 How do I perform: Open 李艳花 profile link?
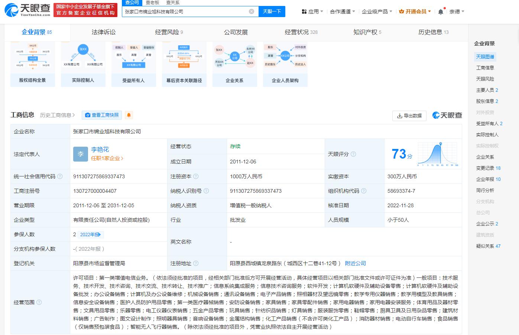tap(100, 149)
